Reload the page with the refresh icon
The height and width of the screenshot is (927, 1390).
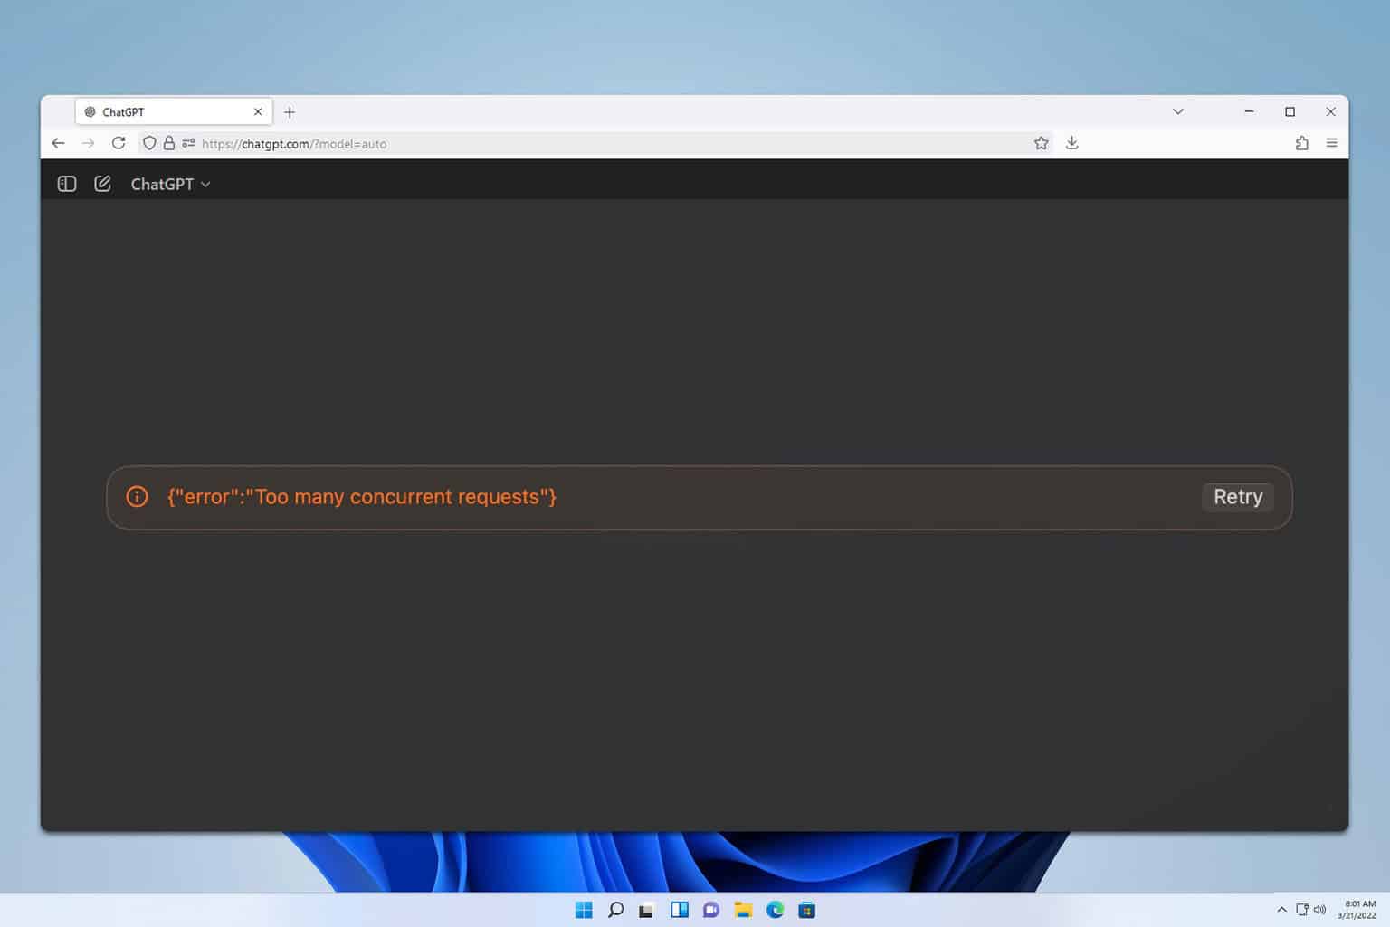point(119,143)
